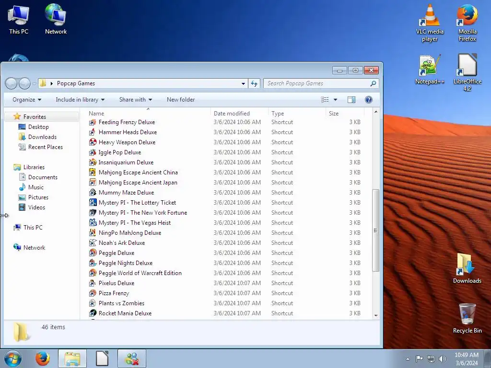This screenshot has width=491, height=368.
Task: Open the more view options arrow
Action: coord(335,100)
